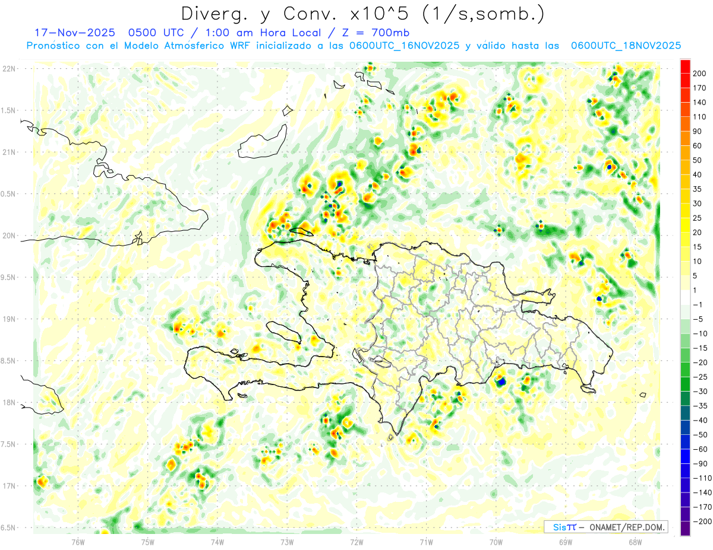Click the white colorbar segment between 1 and -1
This screenshot has width=713, height=550.
coord(685,298)
